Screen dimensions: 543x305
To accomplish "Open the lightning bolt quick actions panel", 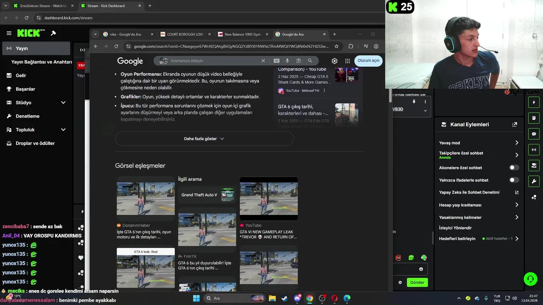I will pos(534,103).
